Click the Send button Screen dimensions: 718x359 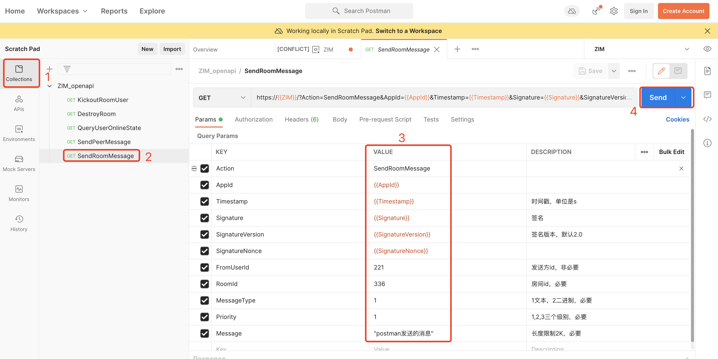pos(658,97)
